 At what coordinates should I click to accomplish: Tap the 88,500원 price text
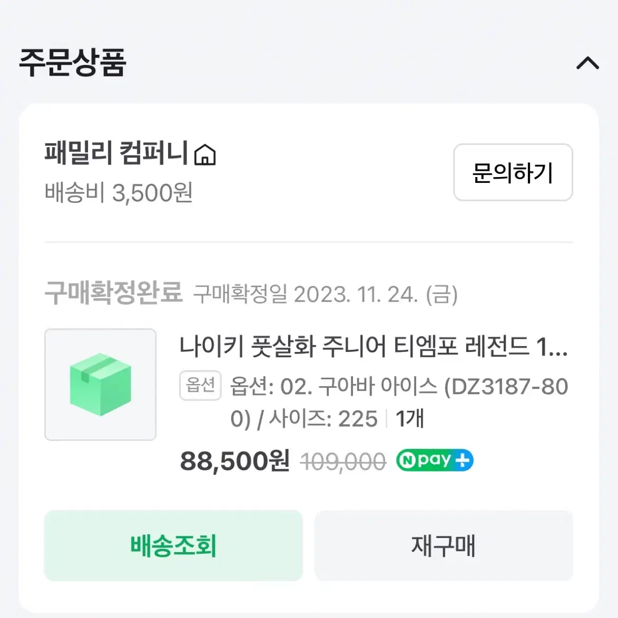click(235, 461)
